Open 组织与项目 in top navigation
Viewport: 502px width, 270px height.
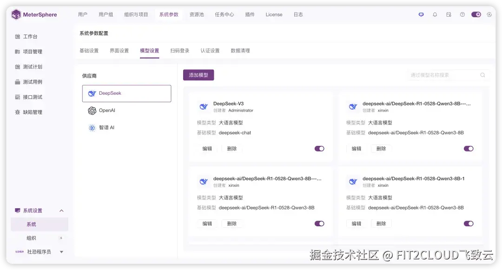tap(136, 14)
